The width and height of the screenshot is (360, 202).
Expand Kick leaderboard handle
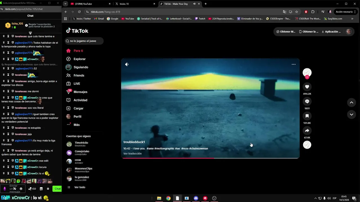(x=30, y=33)
